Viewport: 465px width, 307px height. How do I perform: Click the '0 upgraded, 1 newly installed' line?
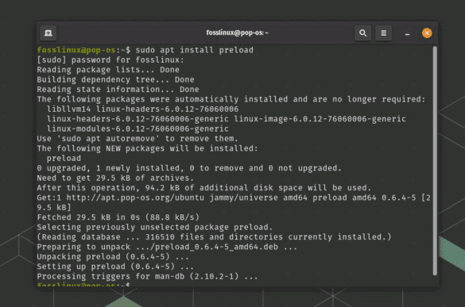[x=189, y=168]
